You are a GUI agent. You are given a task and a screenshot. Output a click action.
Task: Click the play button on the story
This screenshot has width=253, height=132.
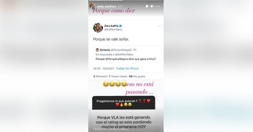pyautogui.click(x=147, y=6)
